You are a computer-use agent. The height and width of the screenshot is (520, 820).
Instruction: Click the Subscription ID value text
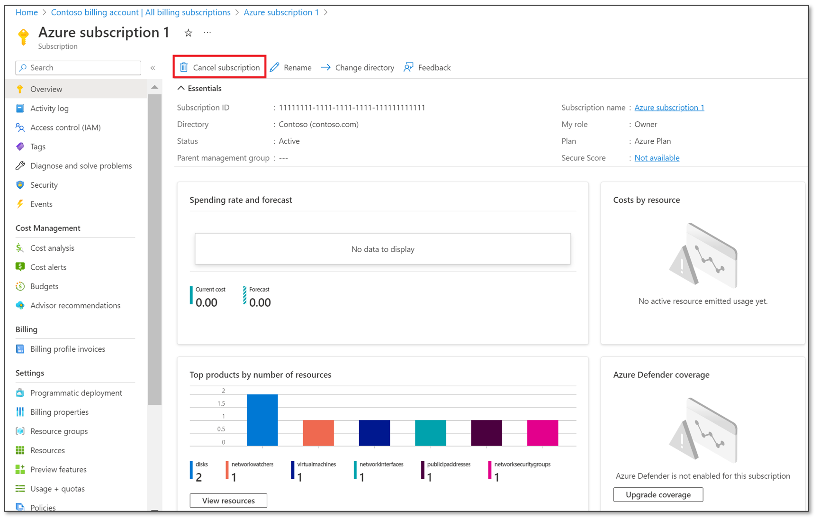(352, 108)
